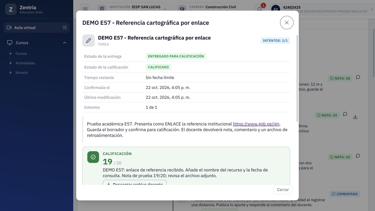Open the IESP SAN LUCAS institution dropdown
Image resolution: width=375 pixels, height=211 pixels.
point(134,9)
